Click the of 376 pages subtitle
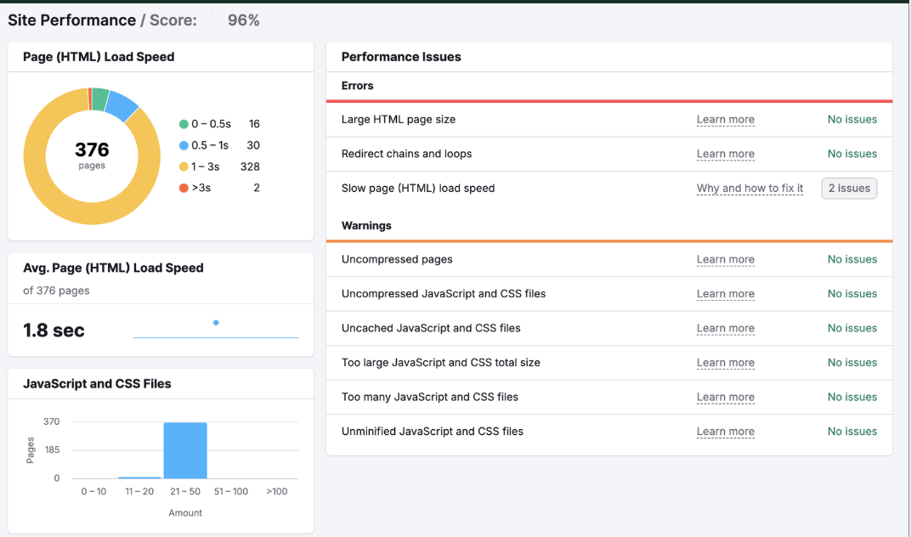 coord(56,291)
